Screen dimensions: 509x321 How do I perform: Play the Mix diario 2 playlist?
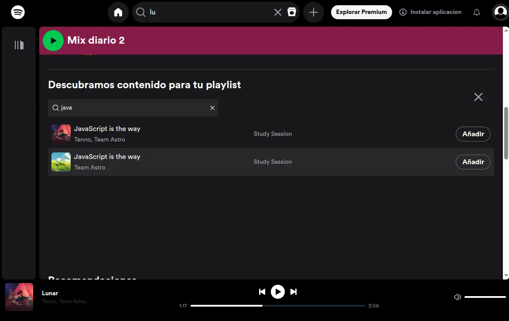point(53,41)
